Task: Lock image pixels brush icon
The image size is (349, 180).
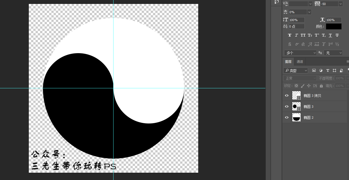Action: click(302, 86)
